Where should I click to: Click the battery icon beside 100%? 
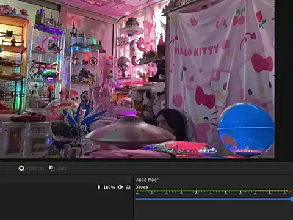(99, 187)
